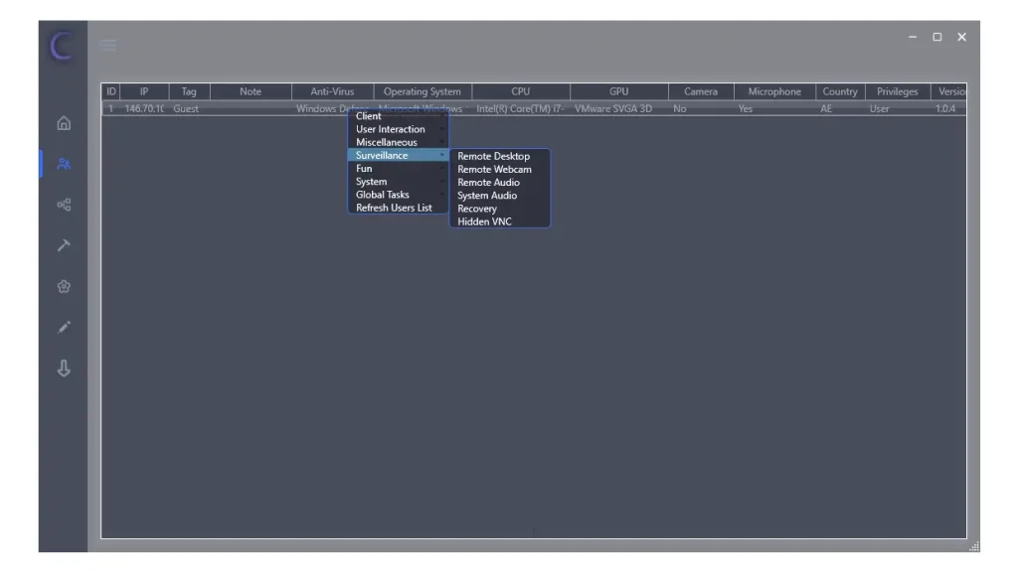This screenshot has height=581, width=1018.
Task: Choose System in the context menu
Action: point(372,182)
